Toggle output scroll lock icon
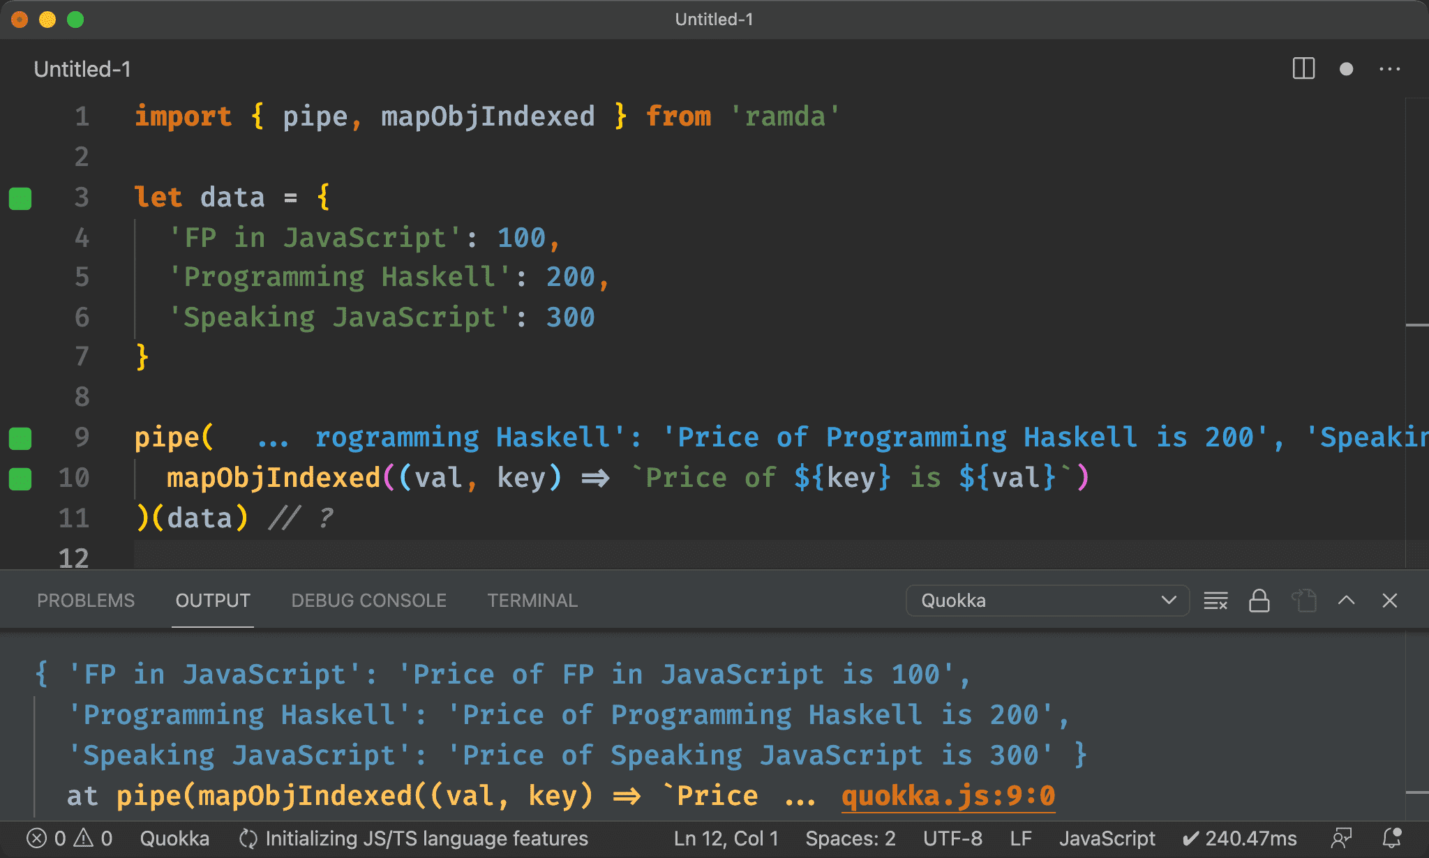The image size is (1429, 858). pyautogui.click(x=1259, y=601)
